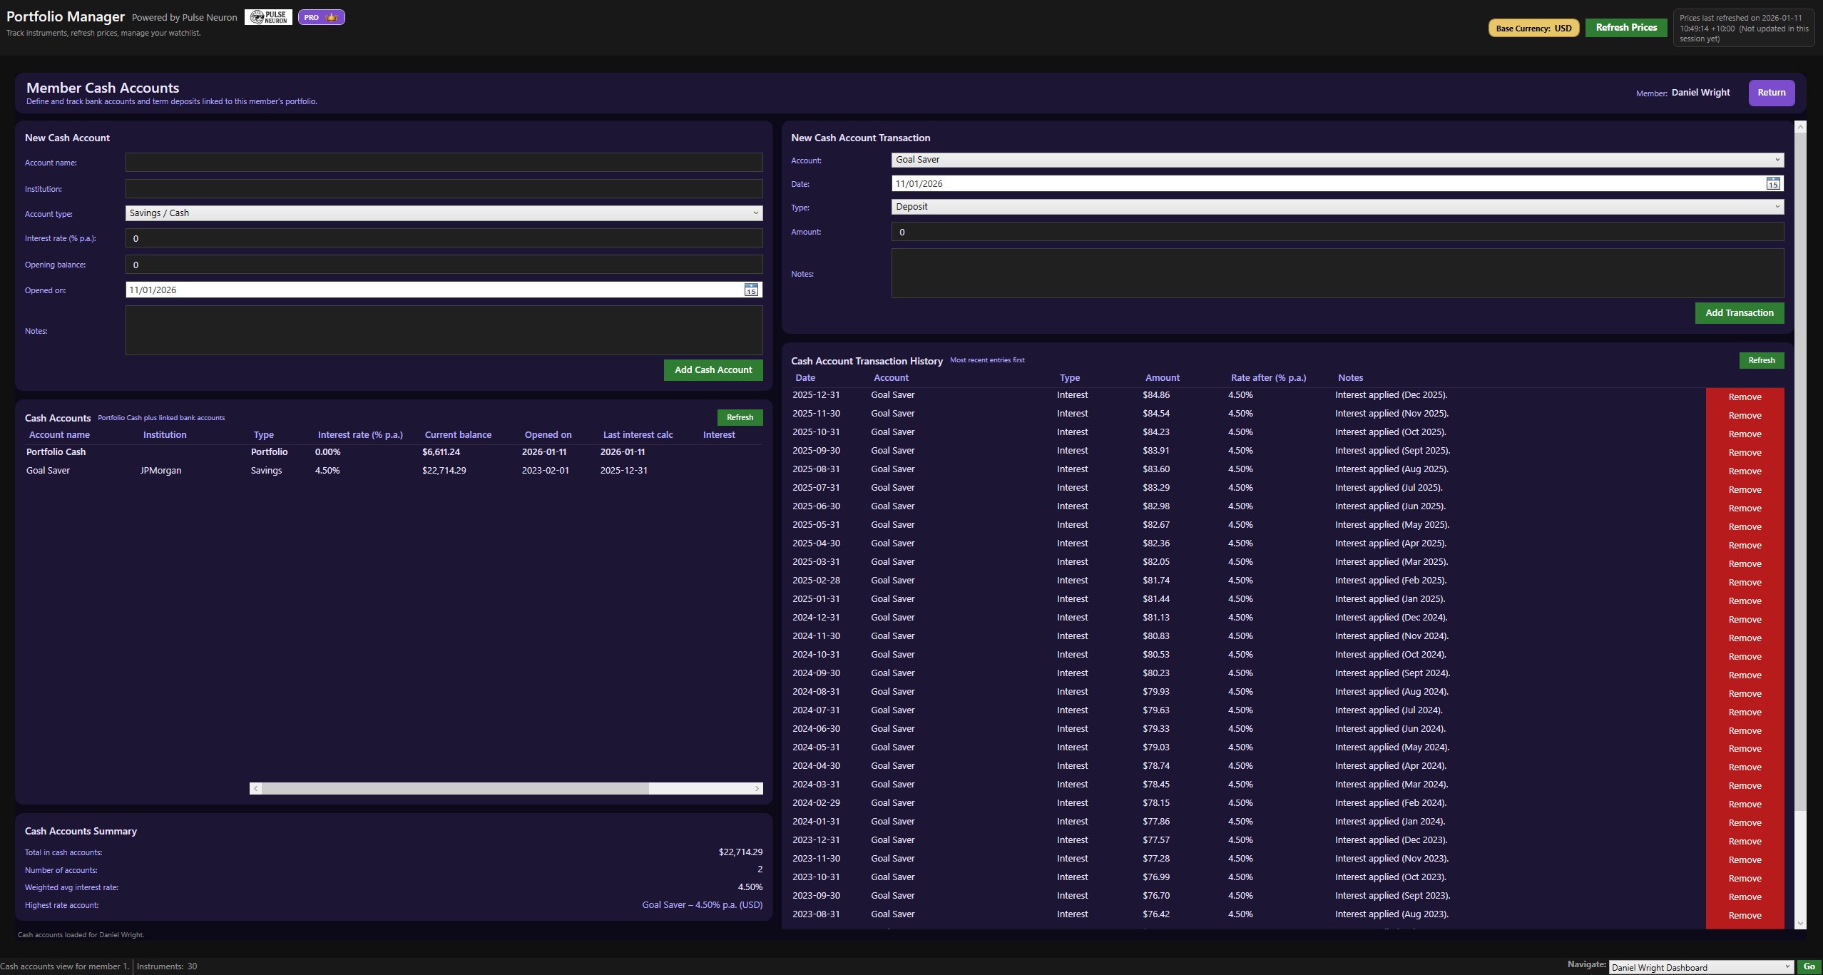Remove the Aug 2023 interest entry
The image size is (1823, 975).
[x=1745, y=915]
